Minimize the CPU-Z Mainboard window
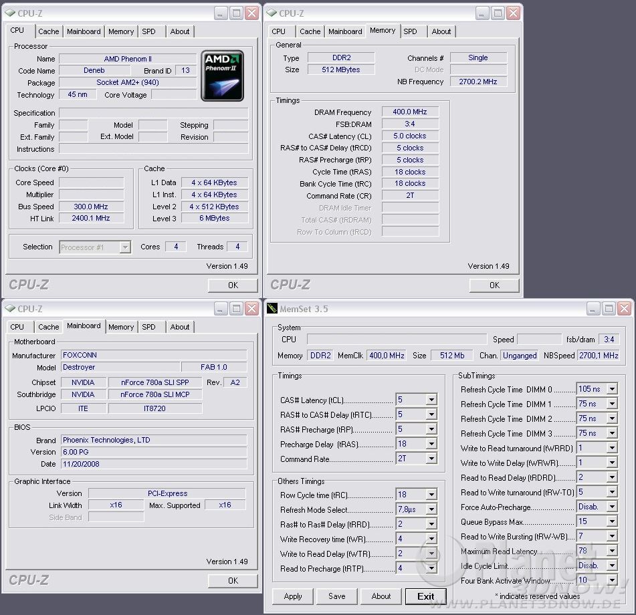 point(221,309)
